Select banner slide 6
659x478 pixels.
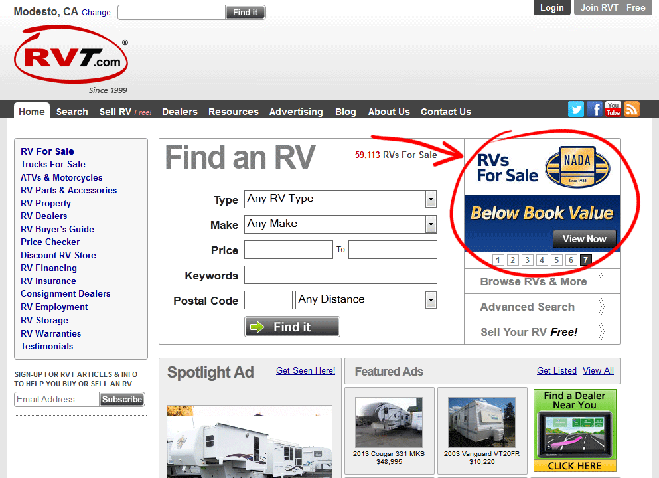(x=571, y=260)
